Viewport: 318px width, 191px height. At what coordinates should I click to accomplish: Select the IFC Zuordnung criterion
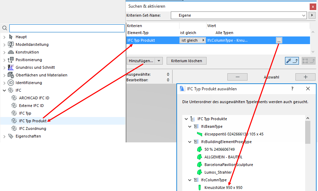(32, 128)
